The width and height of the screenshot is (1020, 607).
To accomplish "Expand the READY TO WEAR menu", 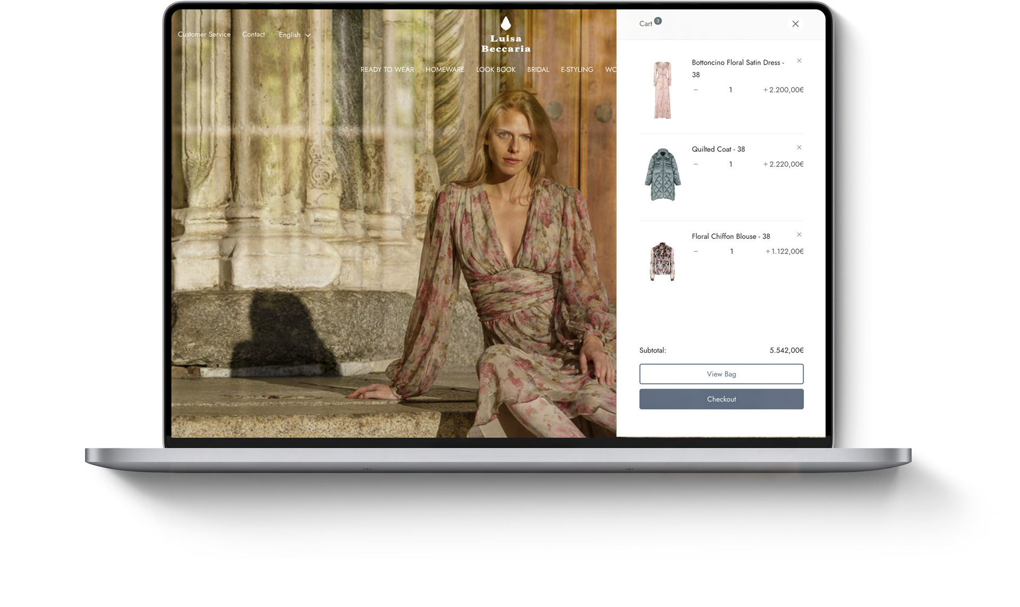I will 387,70.
